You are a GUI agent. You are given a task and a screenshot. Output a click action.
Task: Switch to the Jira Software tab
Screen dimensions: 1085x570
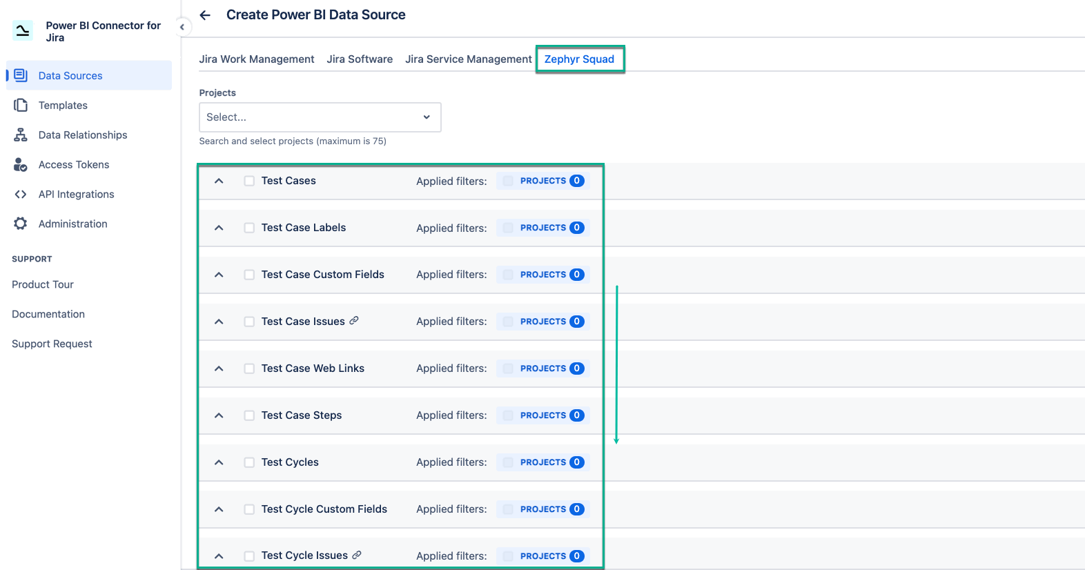coord(360,59)
